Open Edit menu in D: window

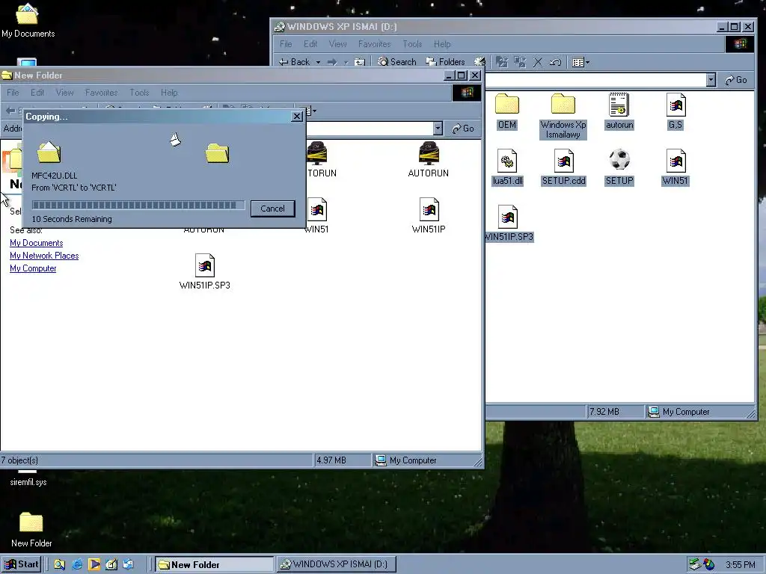pyautogui.click(x=310, y=44)
